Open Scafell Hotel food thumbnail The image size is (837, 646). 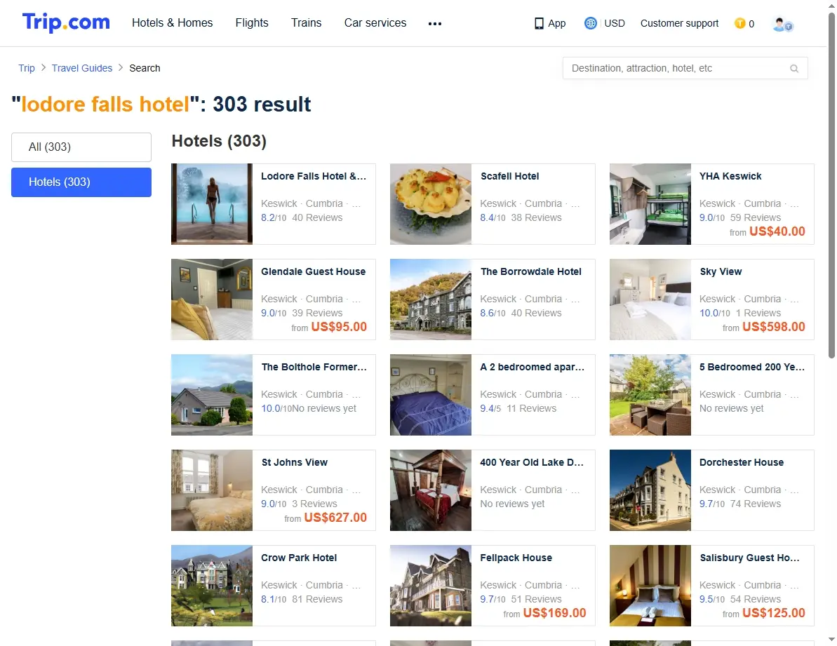tap(431, 204)
